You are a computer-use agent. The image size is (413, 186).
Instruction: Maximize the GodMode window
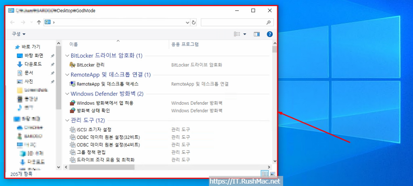point(253,10)
